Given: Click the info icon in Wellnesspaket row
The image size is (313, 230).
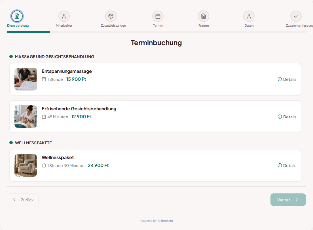Looking at the screenshot, I should (280, 165).
